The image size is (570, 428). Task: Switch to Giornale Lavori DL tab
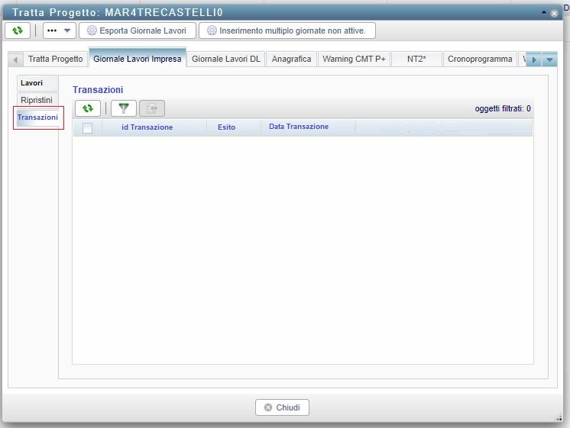(x=225, y=60)
